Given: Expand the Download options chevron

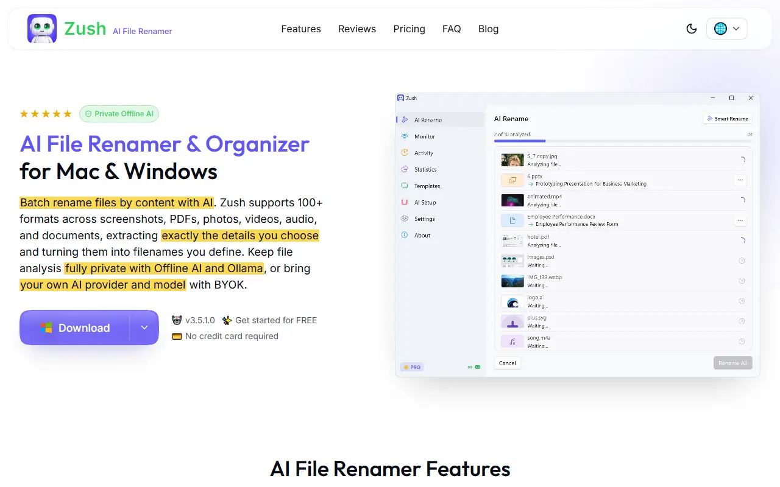Looking at the screenshot, I should pyautogui.click(x=144, y=328).
